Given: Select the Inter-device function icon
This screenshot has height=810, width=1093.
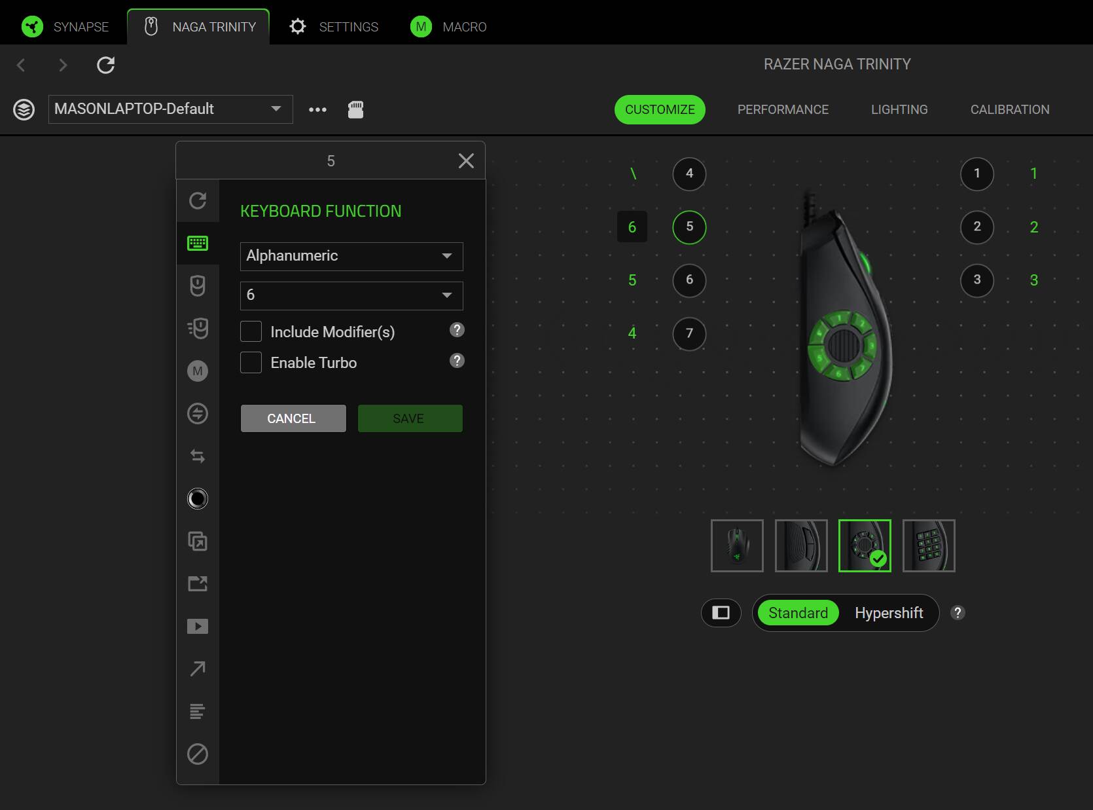Looking at the screenshot, I should 198,414.
